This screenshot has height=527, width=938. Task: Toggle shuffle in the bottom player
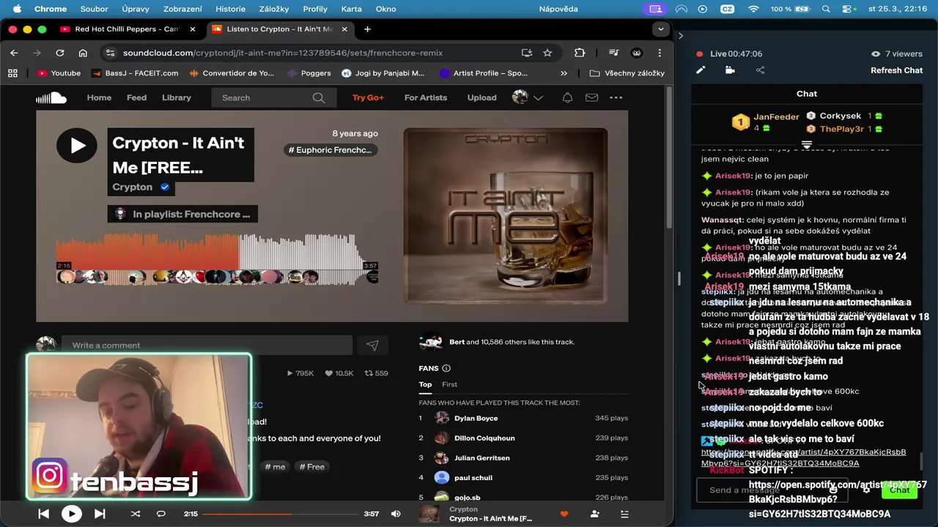tap(135, 514)
